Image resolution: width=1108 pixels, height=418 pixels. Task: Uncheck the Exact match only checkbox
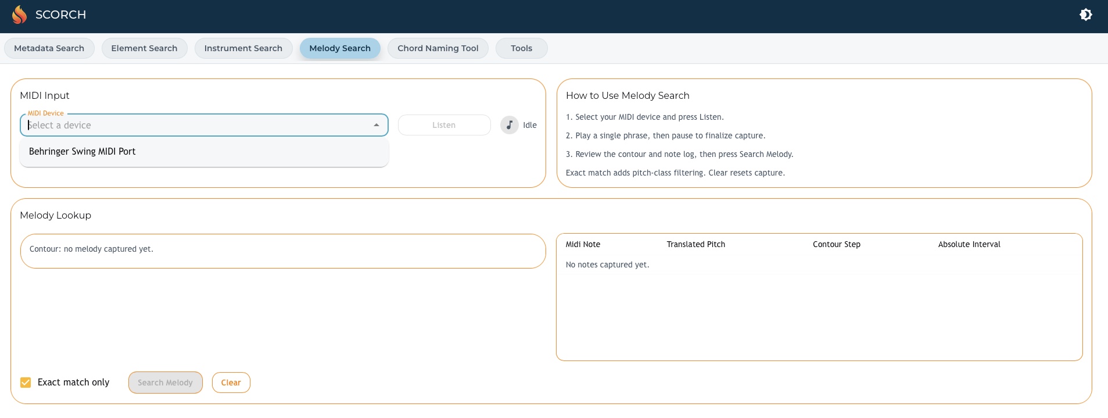tap(26, 383)
